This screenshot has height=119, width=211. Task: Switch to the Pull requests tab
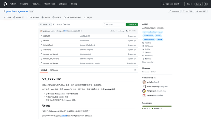tap(33, 17)
